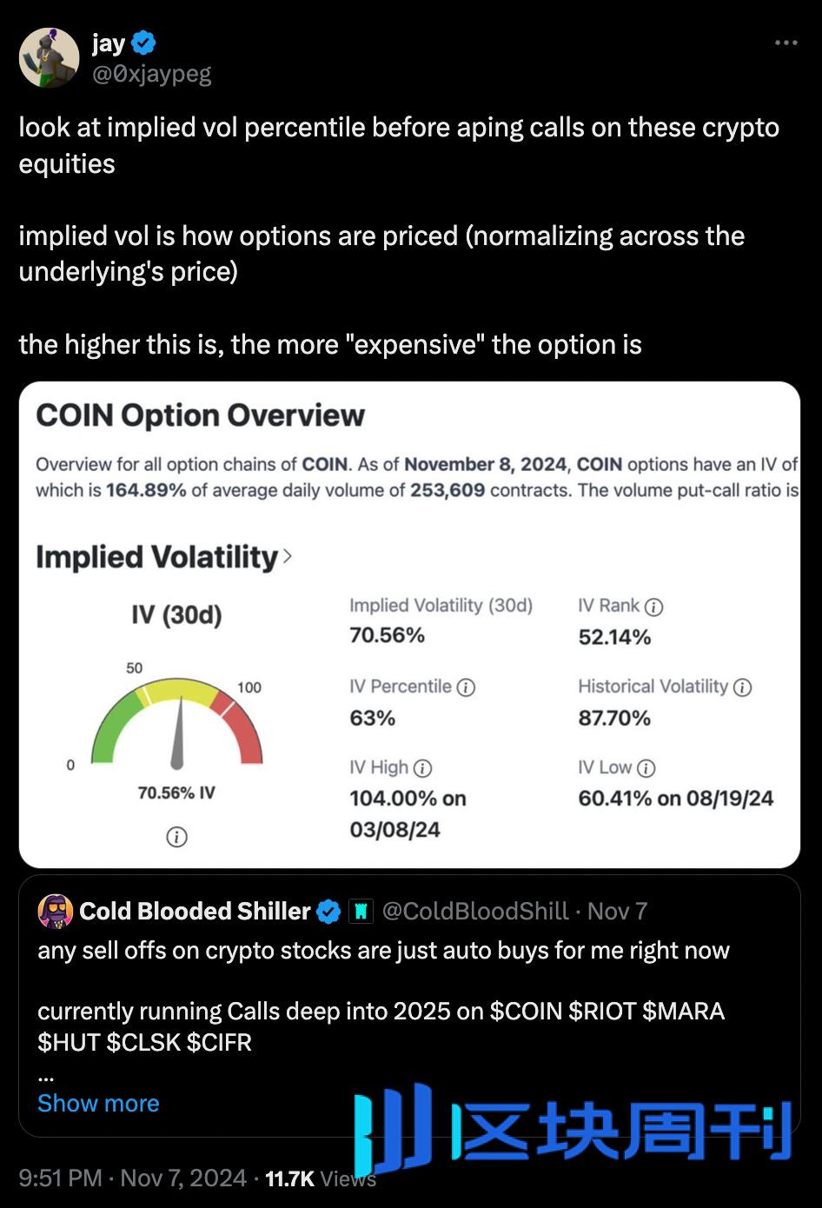Expand the Implied Volatility section chevron
The height and width of the screenshot is (1208, 822).
click(288, 556)
